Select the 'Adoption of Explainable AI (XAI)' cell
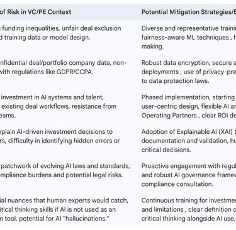This screenshot has width=236, height=230. (189, 141)
